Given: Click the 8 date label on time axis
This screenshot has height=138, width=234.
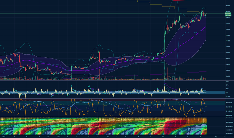Looking at the screenshot, I should point(175,137).
